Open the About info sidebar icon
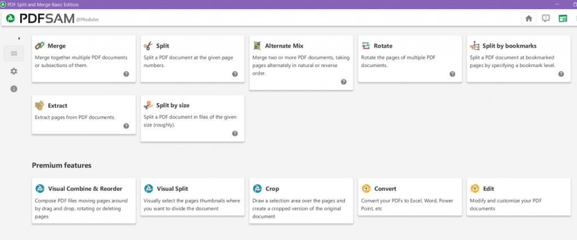 coord(14,88)
